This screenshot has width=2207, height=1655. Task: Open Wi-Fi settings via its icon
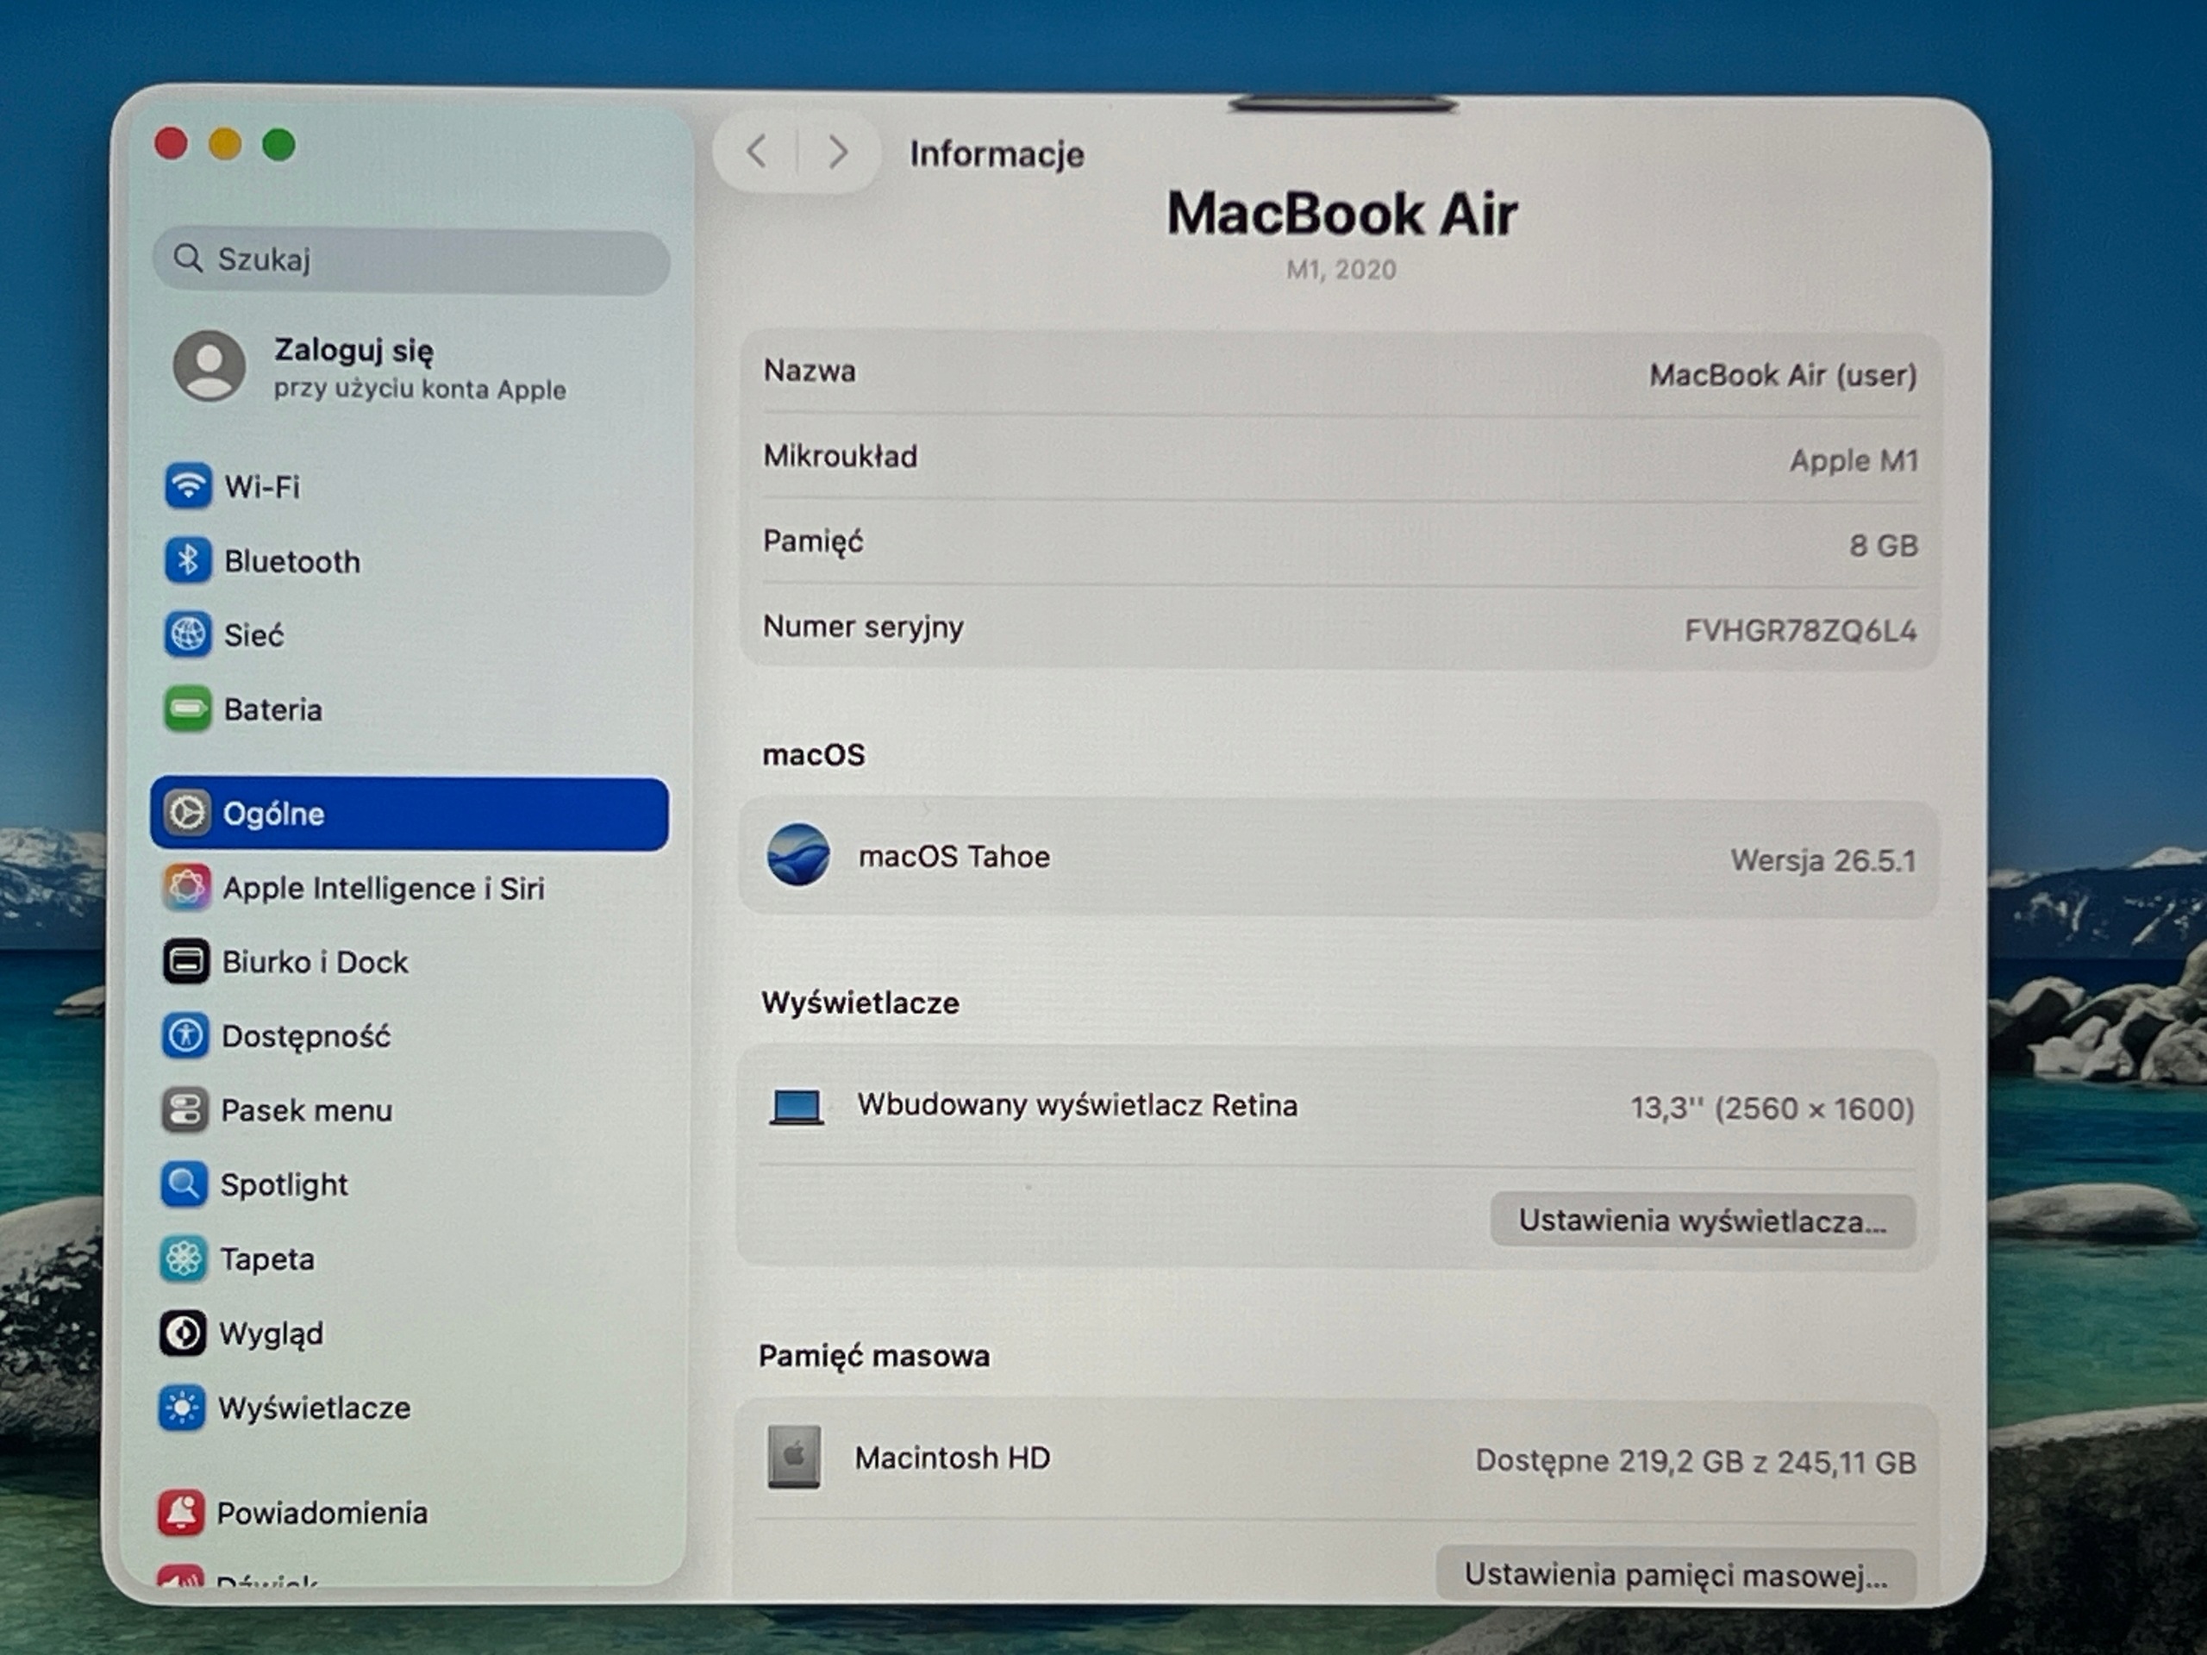click(x=188, y=486)
